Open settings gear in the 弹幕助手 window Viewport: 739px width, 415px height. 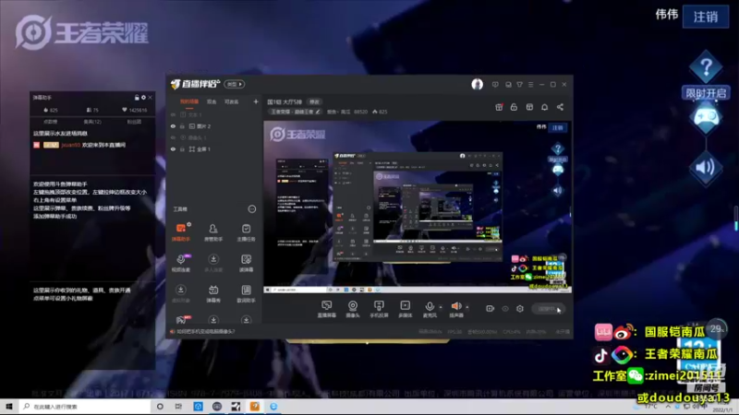(143, 98)
